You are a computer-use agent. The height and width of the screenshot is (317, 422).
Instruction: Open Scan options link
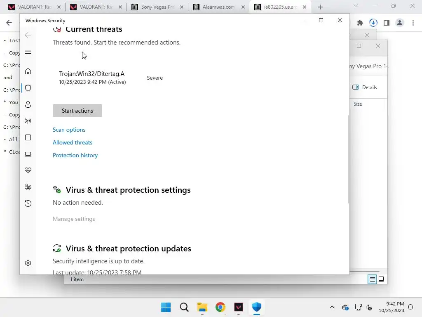[x=69, y=130]
